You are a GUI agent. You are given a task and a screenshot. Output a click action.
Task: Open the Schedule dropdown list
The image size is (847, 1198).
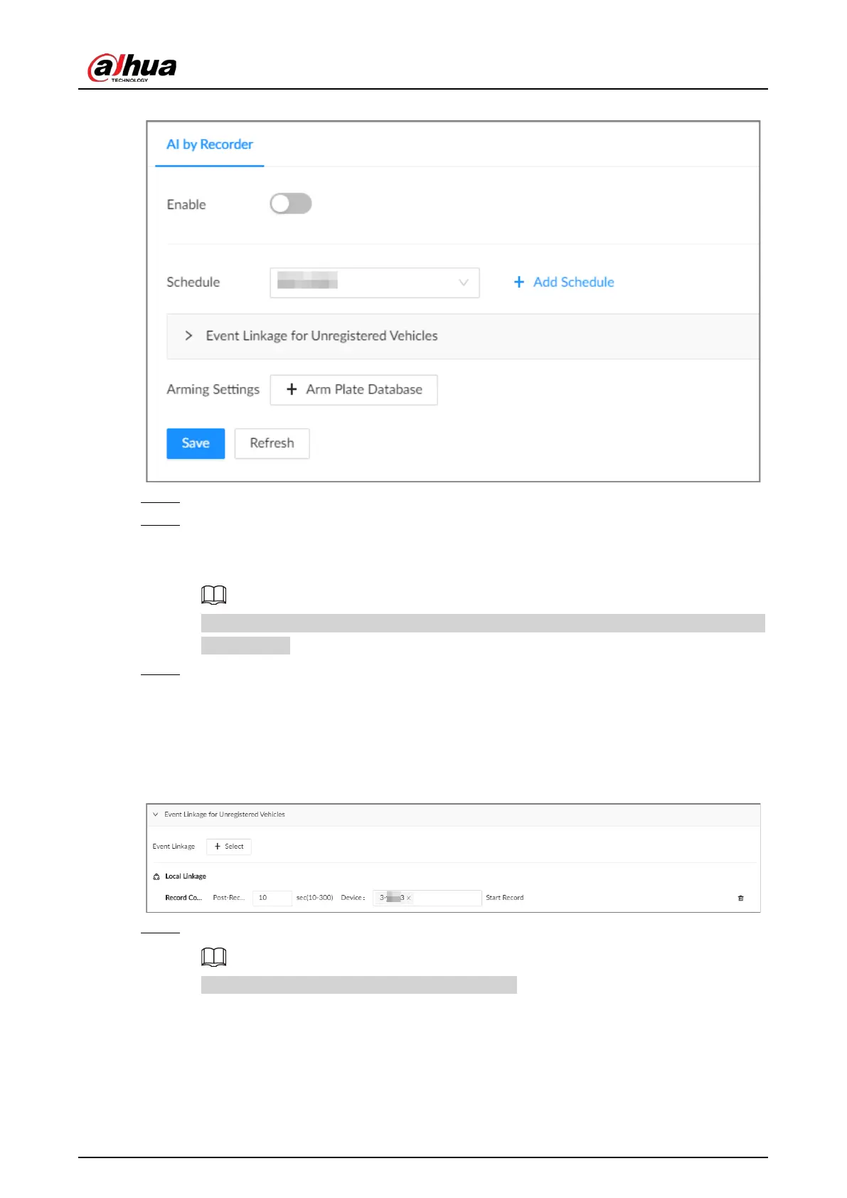pos(375,282)
